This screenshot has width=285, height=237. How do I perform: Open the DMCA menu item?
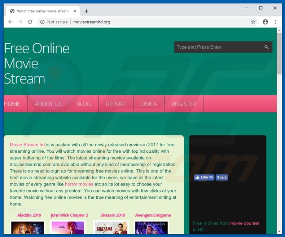click(149, 104)
